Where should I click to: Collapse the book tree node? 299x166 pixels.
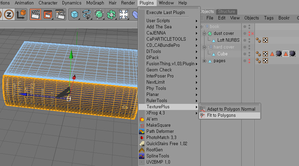(x=201, y=27)
